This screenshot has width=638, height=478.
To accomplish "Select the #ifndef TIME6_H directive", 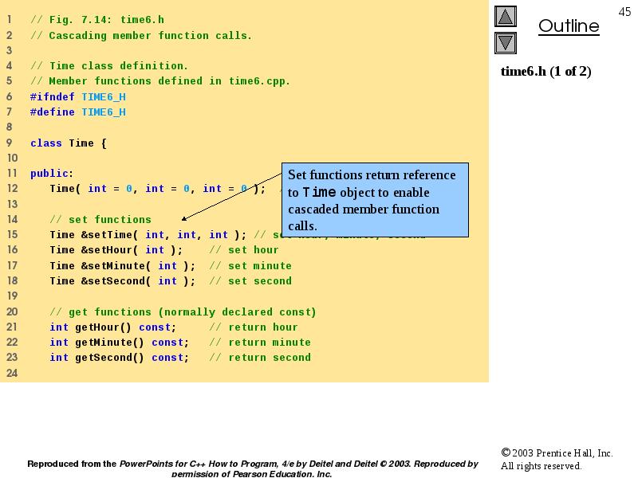I will (x=77, y=97).
